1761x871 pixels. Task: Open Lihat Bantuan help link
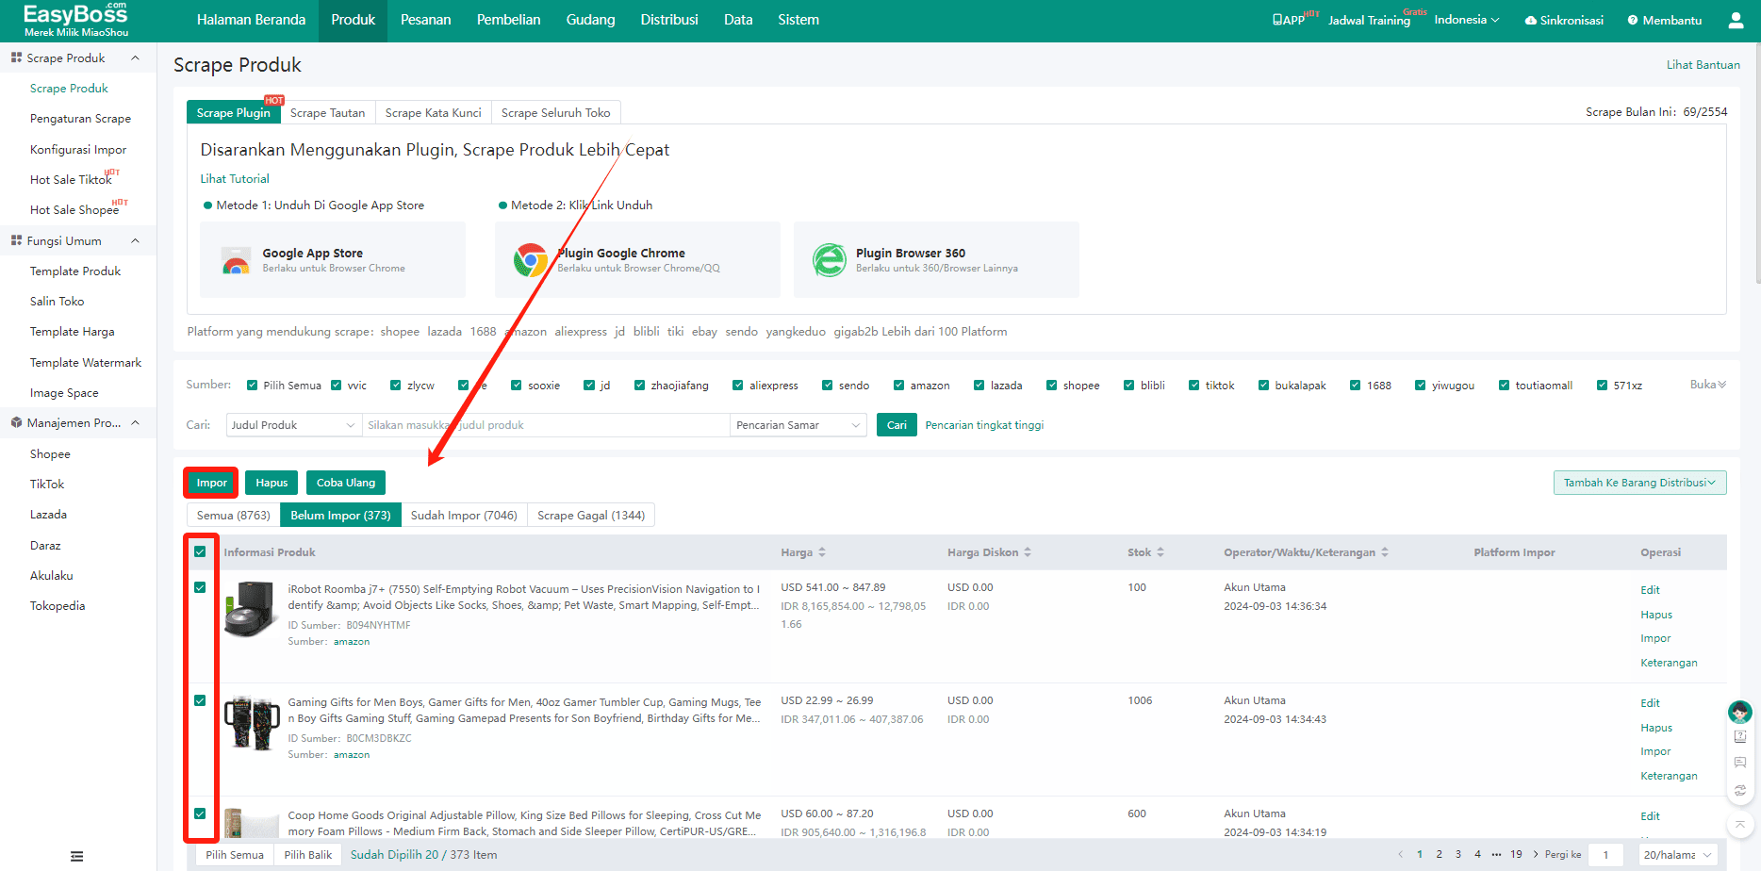[x=1703, y=65]
